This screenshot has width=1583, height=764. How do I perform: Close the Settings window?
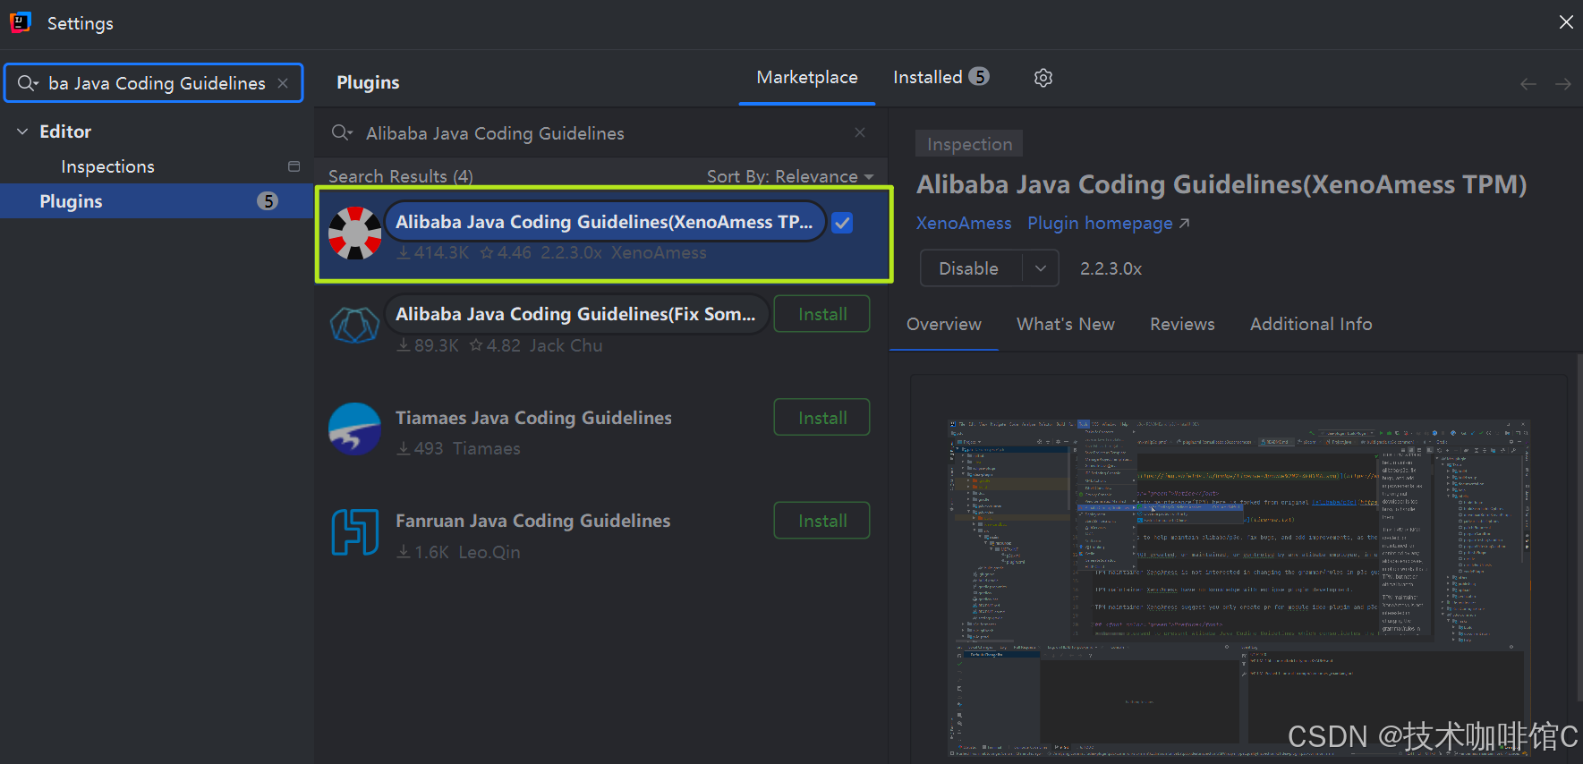pyautogui.click(x=1566, y=22)
